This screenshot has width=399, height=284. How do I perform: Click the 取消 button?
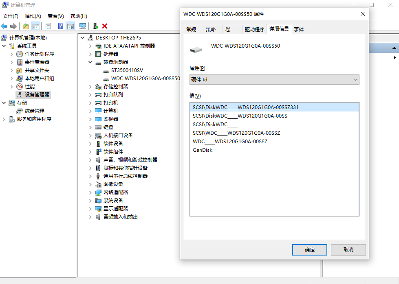(x=348, y=249)
